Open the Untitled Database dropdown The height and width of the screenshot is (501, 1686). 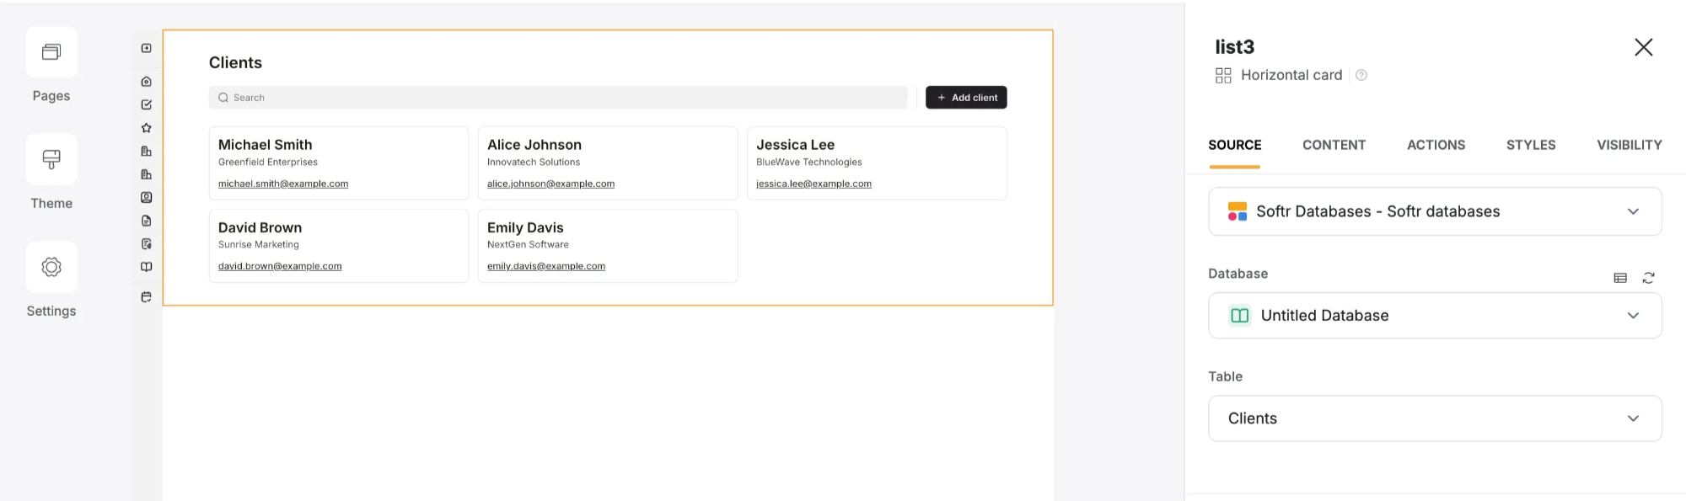(1435, 316)
